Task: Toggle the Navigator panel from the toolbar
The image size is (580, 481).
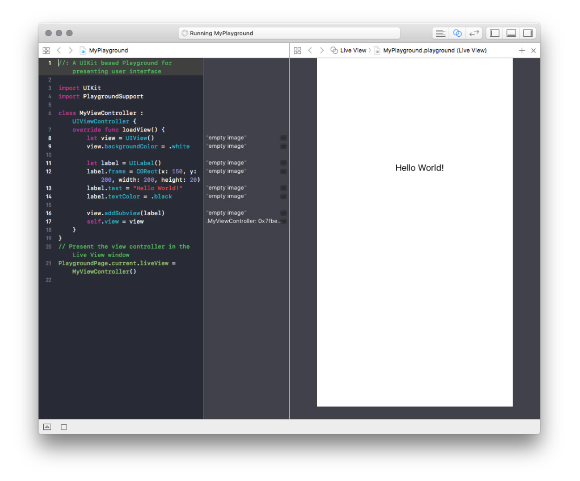Action: 494,33
